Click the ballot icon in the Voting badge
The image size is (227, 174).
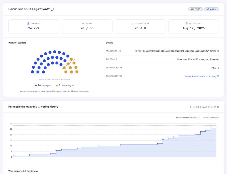pos(208,9)
